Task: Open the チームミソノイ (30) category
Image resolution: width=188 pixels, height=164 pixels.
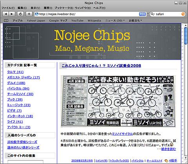Action: [20, 94]
